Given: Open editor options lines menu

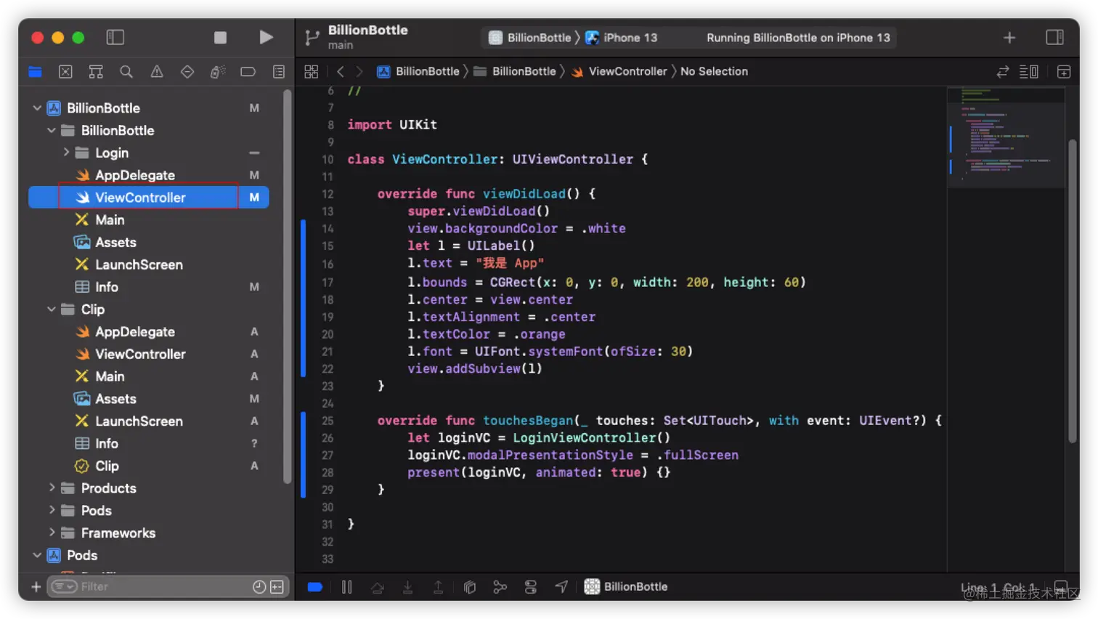Looking at the screenshot, I should click(1029, 71).
